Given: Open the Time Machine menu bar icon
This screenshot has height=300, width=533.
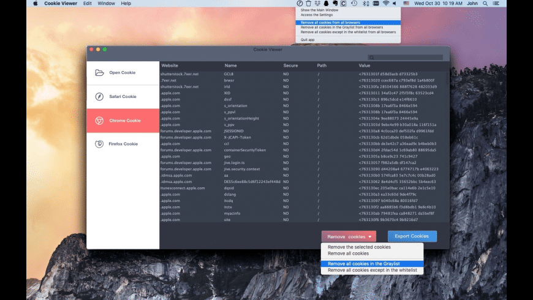Looking at the screenshot, I should coord(353,4).
